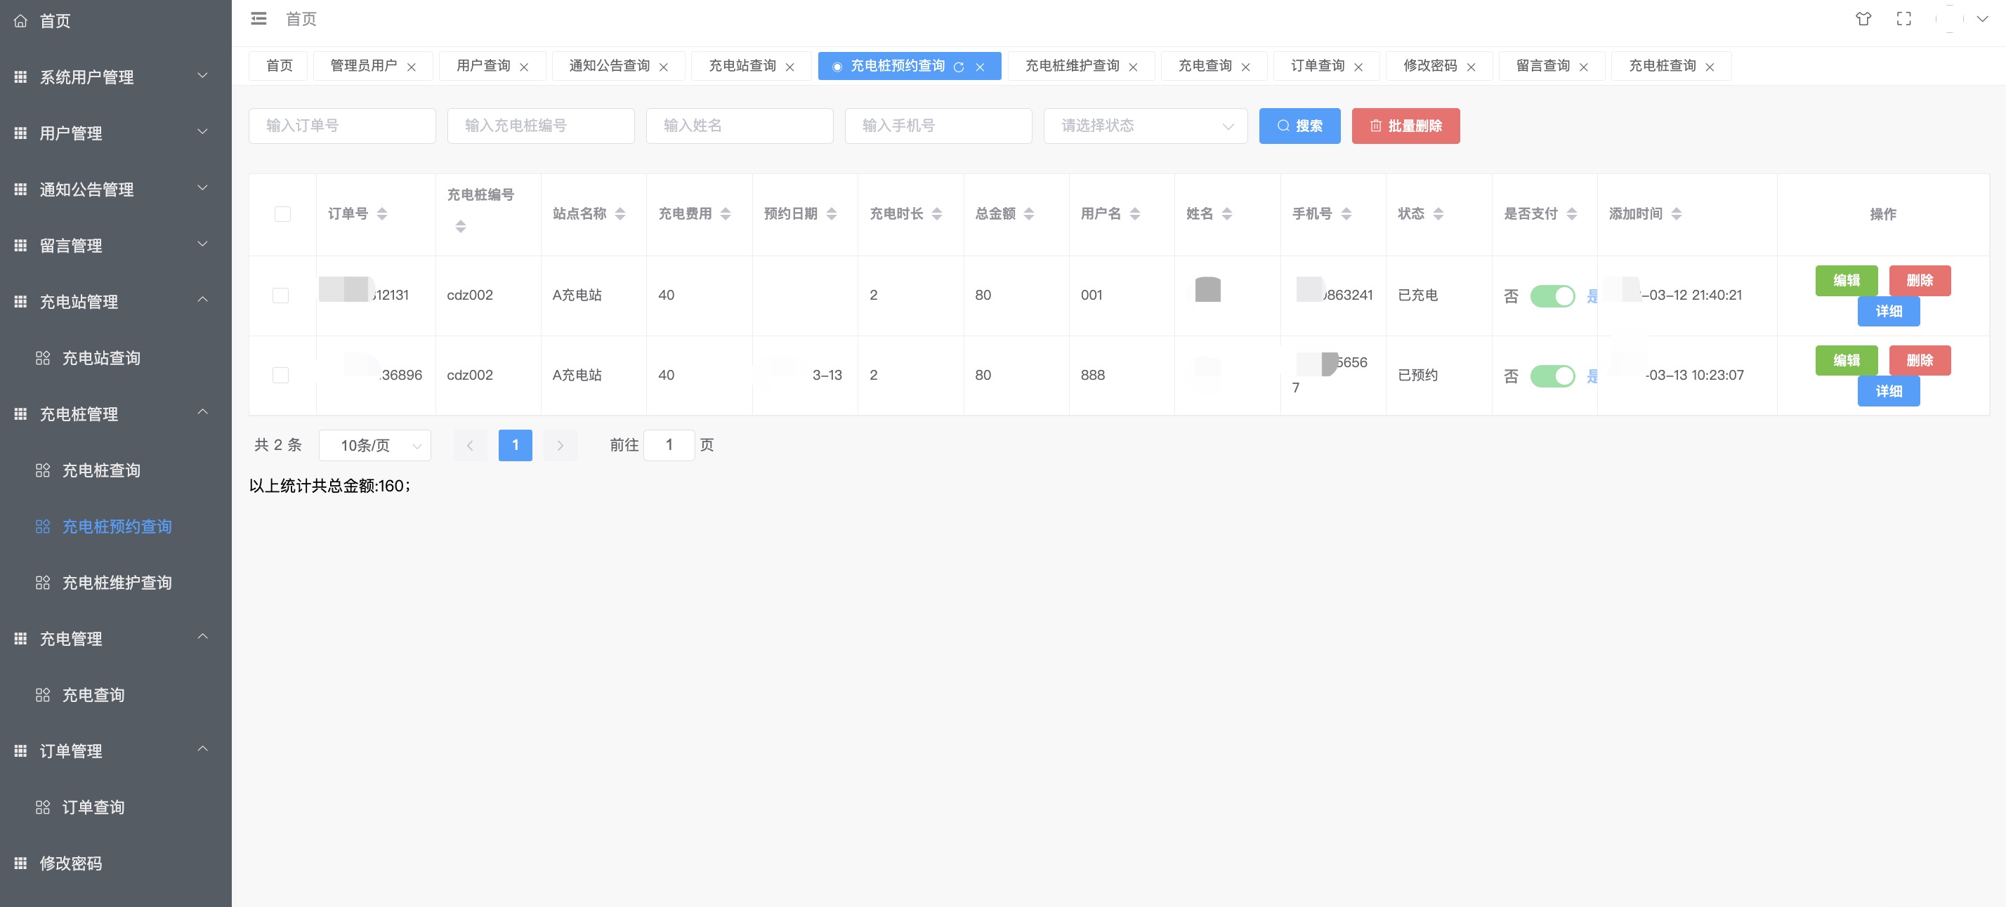Screen dimensions: 2006x907
Task: Open 首页 in the sidebar
Action: tap(115, 21)
